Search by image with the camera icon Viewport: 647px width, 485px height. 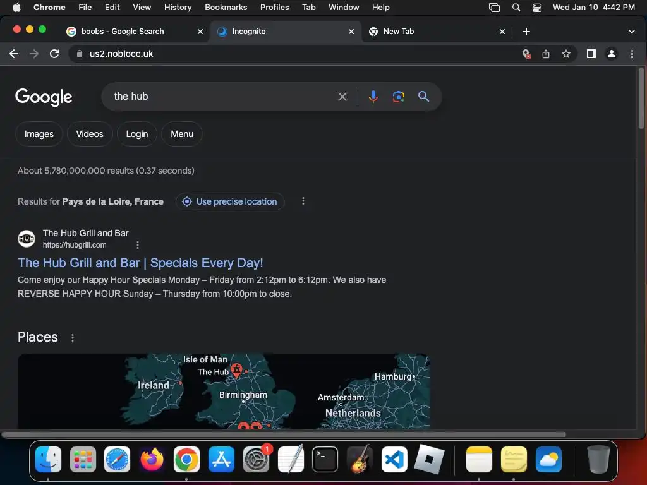[398, 97]
